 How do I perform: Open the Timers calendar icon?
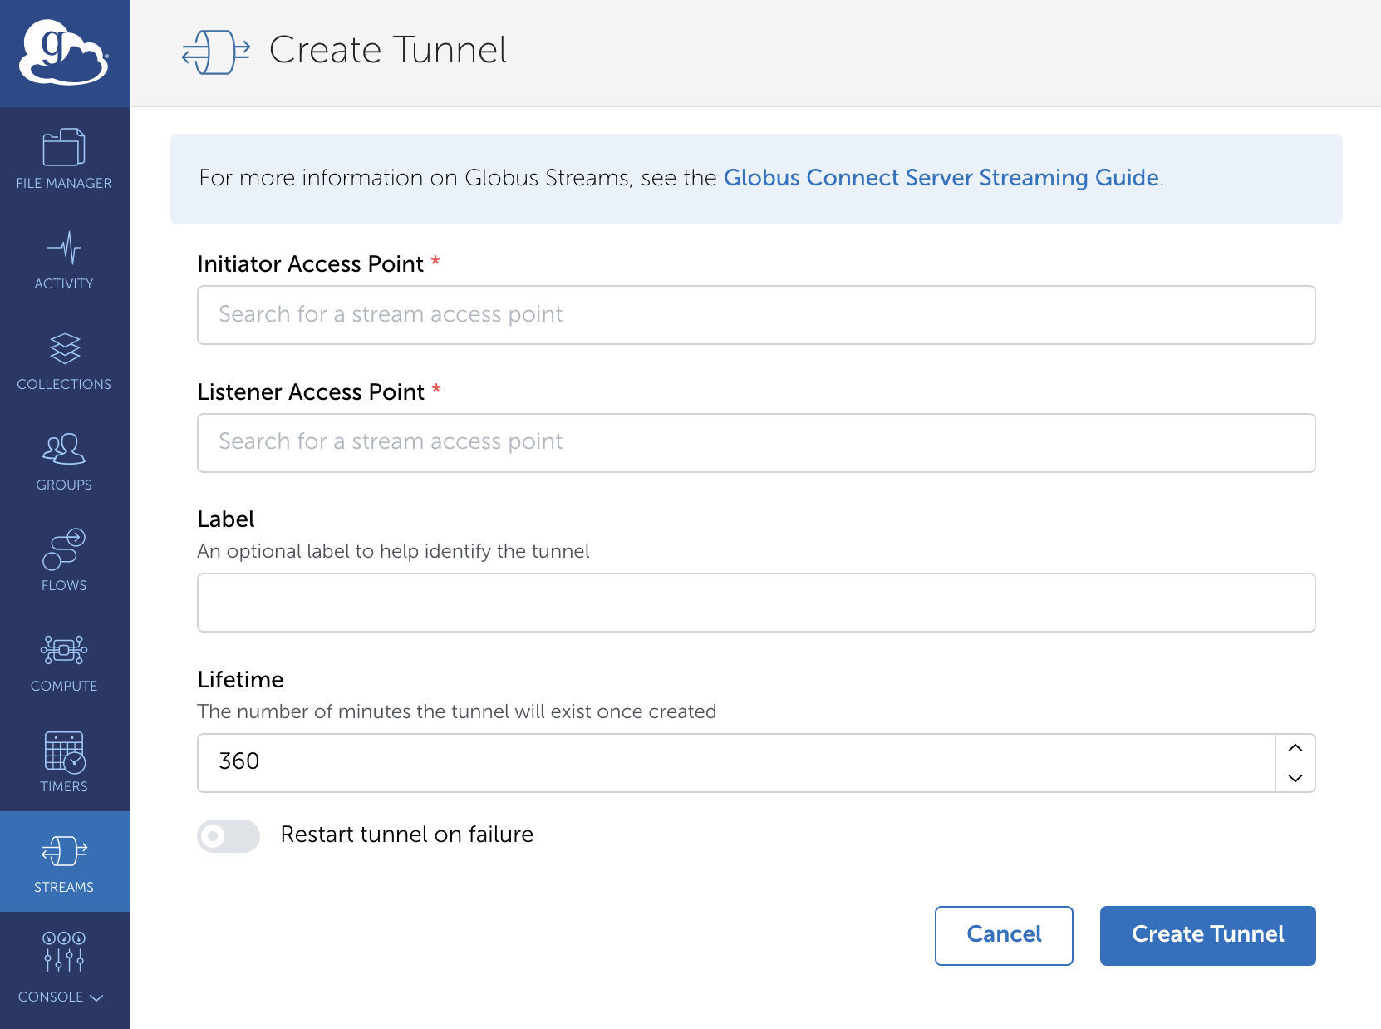coord(64,751)
